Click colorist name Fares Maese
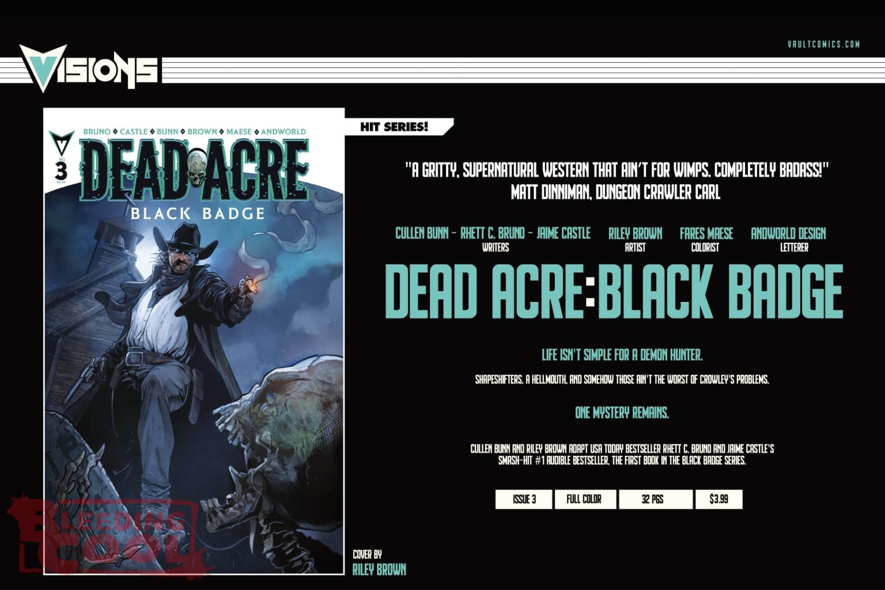Screen dimensions: 885x590 click(x=706, y=233)
